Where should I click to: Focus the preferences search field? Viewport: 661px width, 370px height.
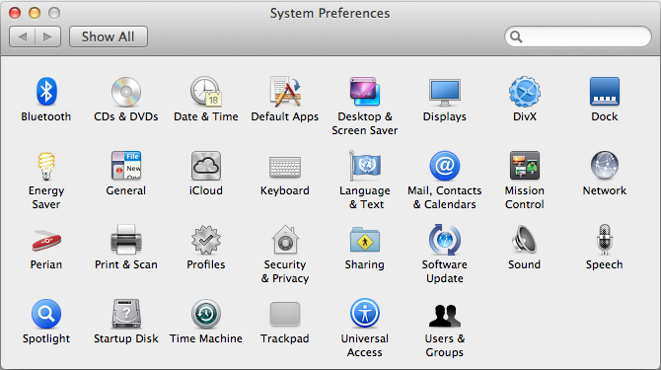(x=578, y=37)
